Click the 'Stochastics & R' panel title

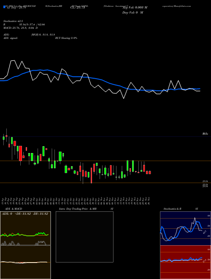tap(172, 209)
